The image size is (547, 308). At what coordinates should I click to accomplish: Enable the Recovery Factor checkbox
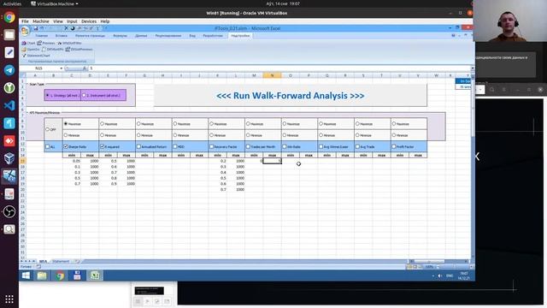[x=212, y=146]
